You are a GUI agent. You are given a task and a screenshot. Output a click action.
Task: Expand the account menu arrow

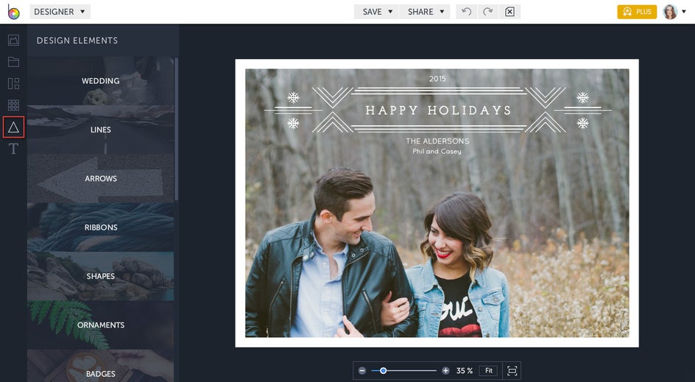[683, 12]
